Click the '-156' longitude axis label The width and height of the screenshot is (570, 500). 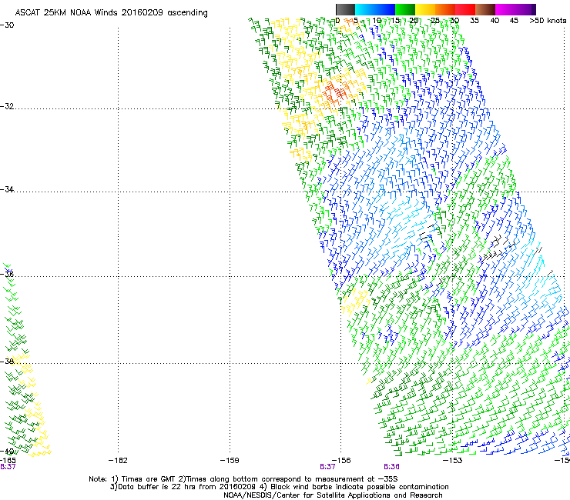click(x=341, y=461)
